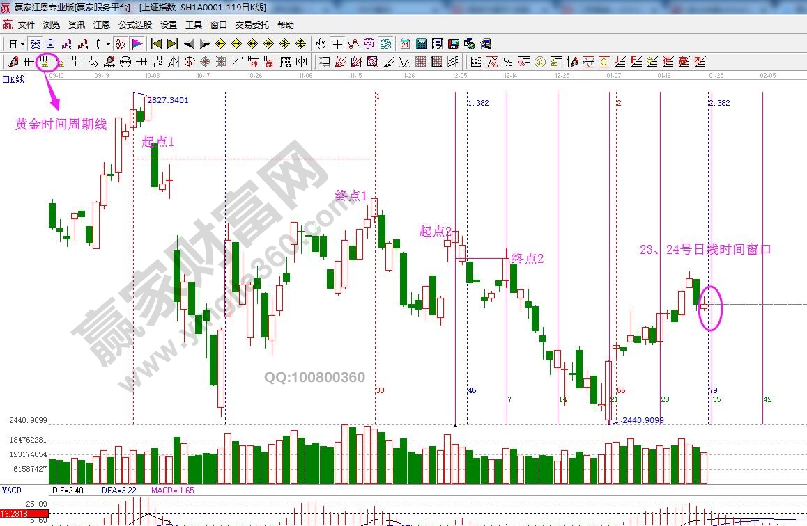Click the calendar icon in toolbar

click(406, 44)
